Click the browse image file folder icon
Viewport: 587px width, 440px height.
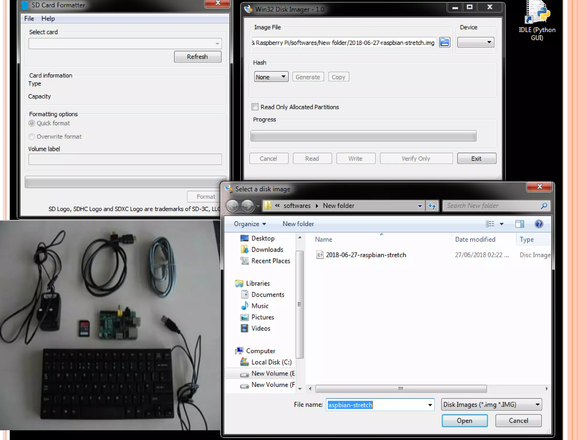(445, 42)
